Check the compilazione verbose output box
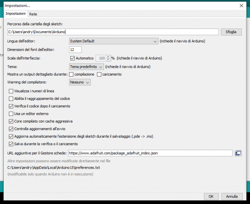 coord(71,74)
